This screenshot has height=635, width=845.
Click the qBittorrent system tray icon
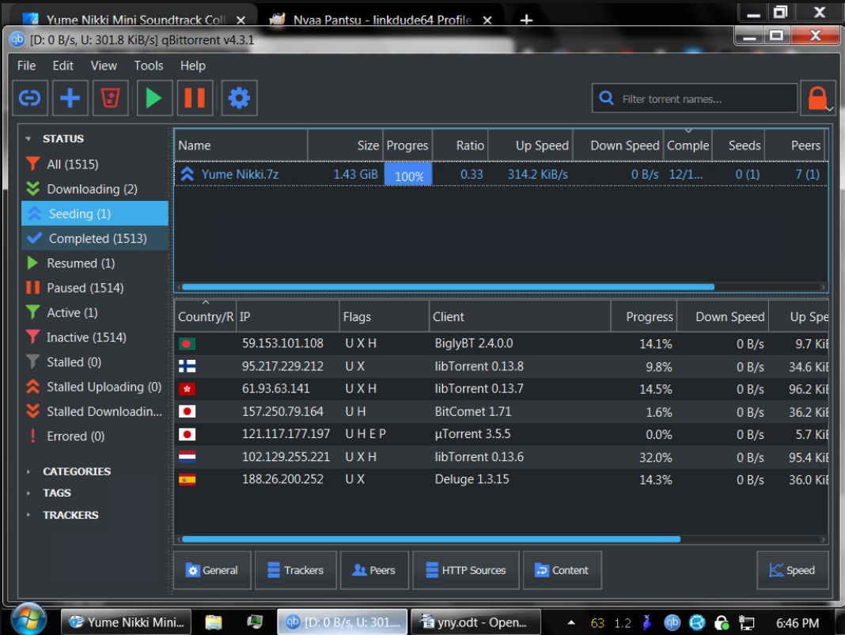click(x=672, y=623)
